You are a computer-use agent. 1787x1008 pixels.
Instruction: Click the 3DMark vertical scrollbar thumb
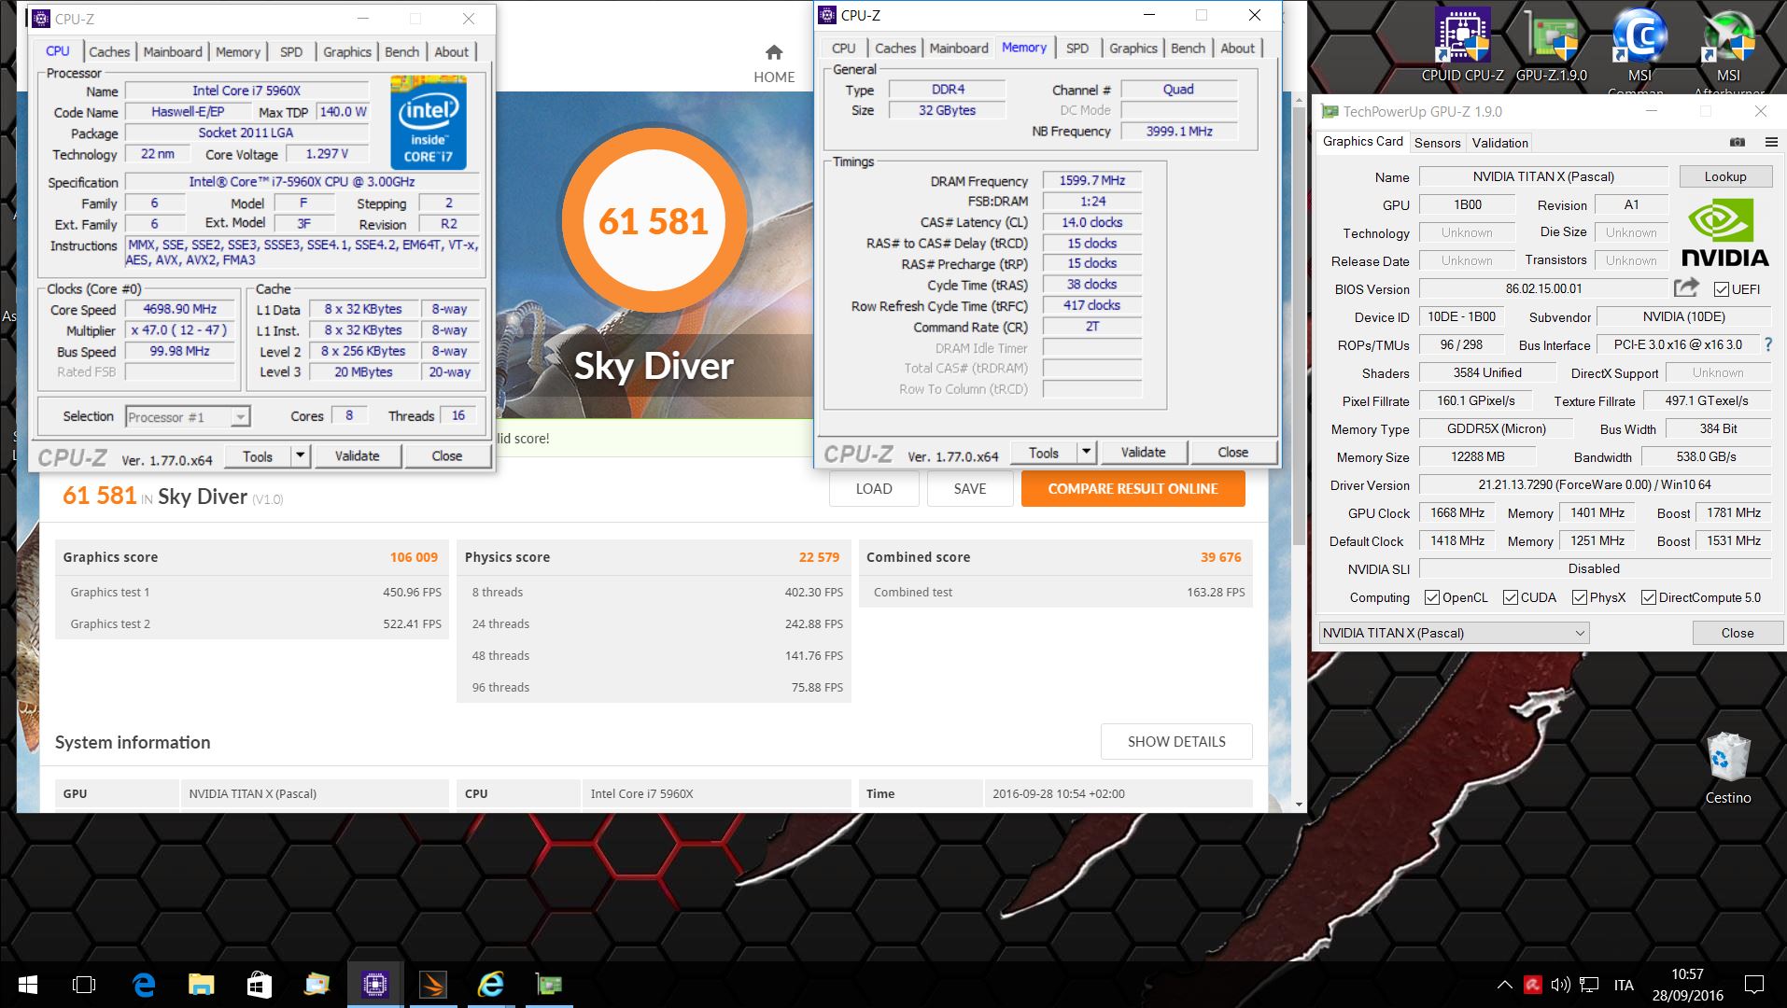point(1298,327)
